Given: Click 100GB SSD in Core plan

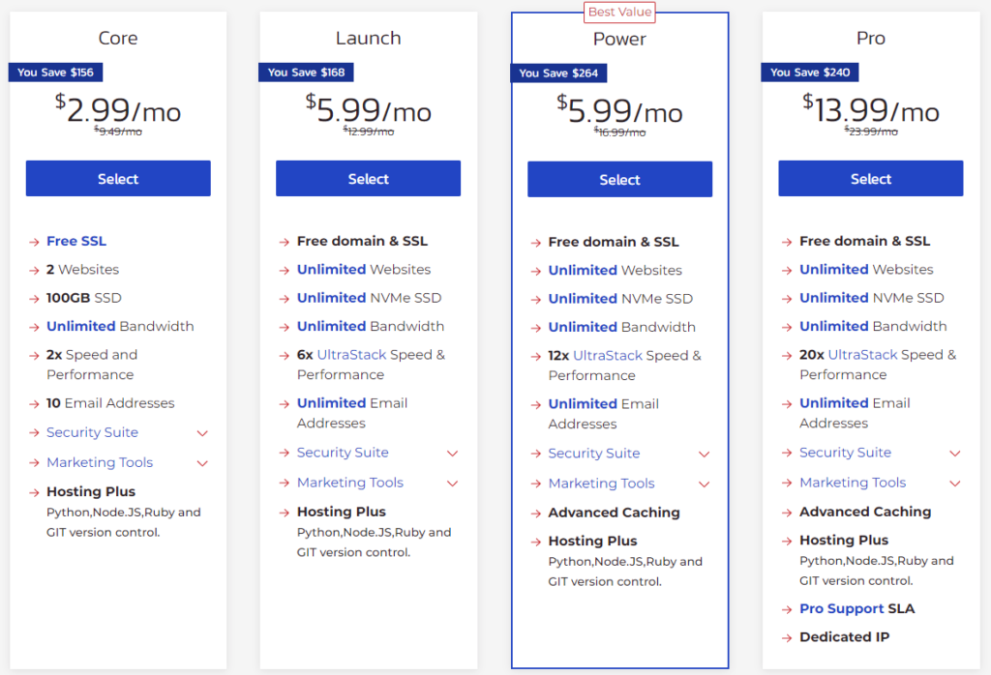Looking at the screenshot, I should 84,298.
